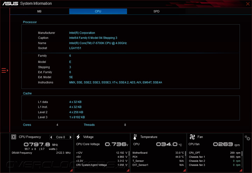This screenshot has width=252, height=173.
Task: Click the MotherBoard temperature row
Action: click(x=158, y=153)
